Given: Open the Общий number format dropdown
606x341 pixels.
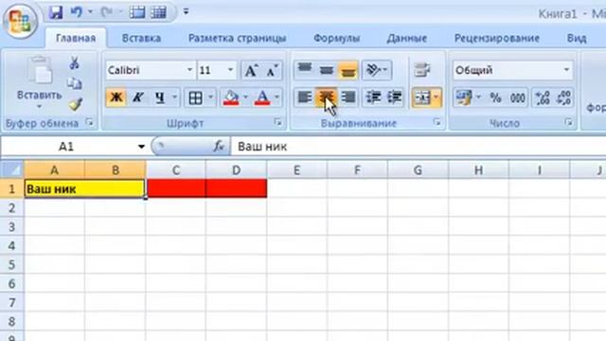Looking at the screenshot, I should click(566, 70).
